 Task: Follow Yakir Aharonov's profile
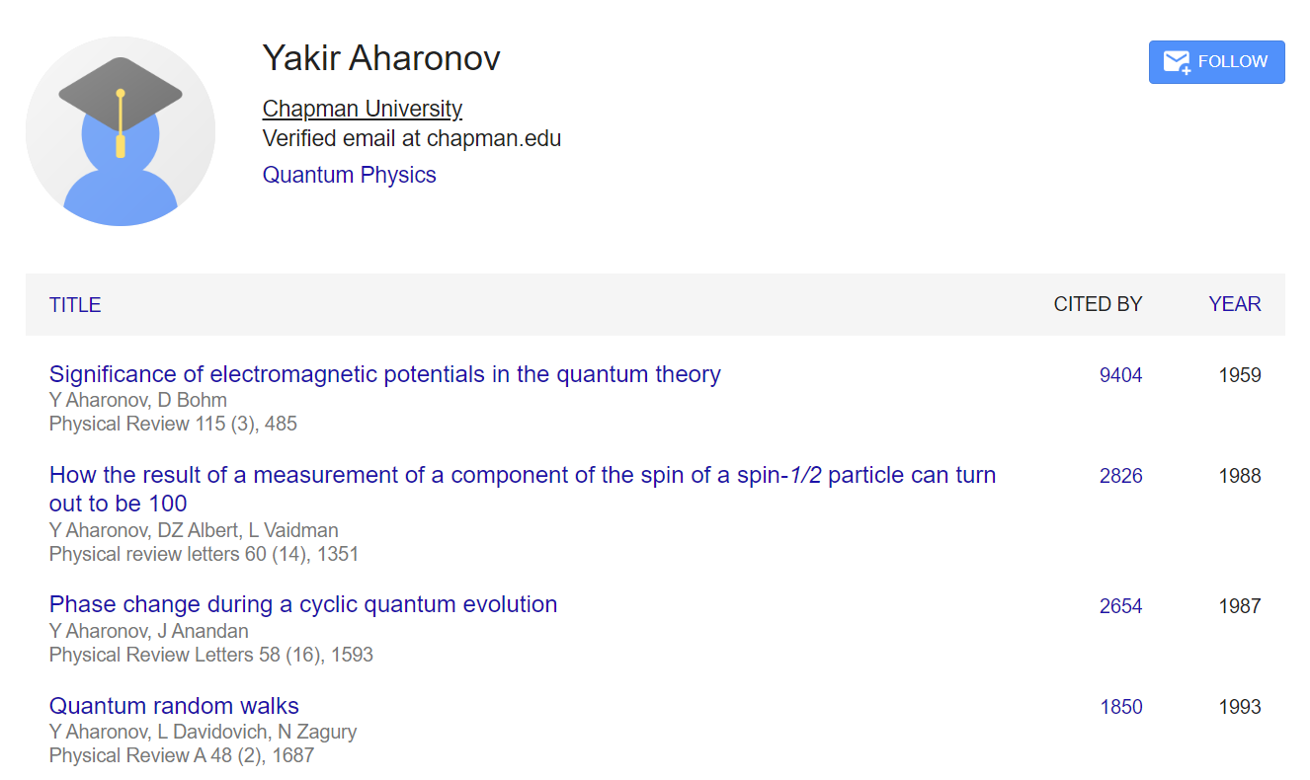(1216, 62)
